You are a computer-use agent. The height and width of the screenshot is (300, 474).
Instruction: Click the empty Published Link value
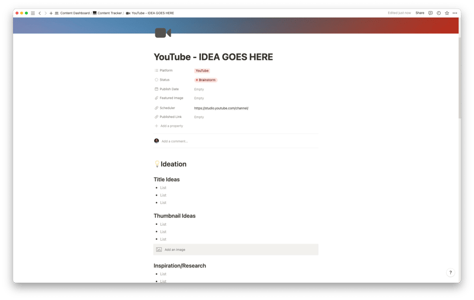coord(199,117)
